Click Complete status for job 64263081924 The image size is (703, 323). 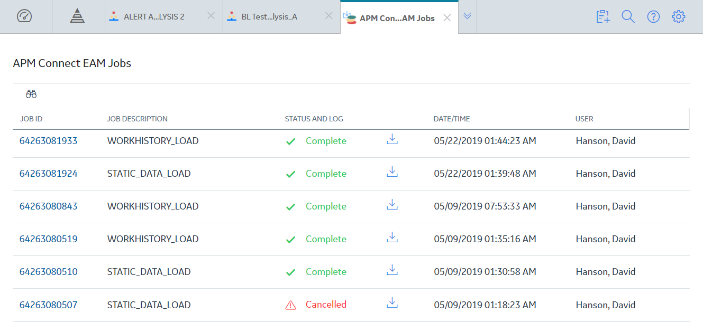tap(326, 174)
